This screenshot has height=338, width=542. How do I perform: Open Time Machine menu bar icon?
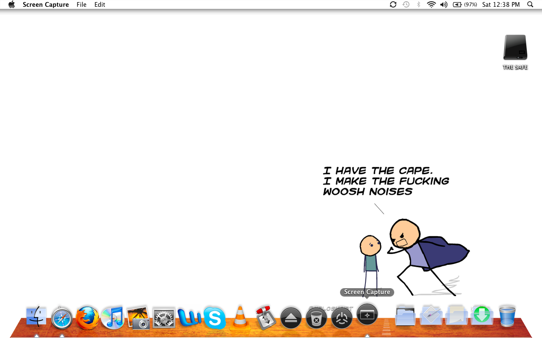[x=406, y=5]
